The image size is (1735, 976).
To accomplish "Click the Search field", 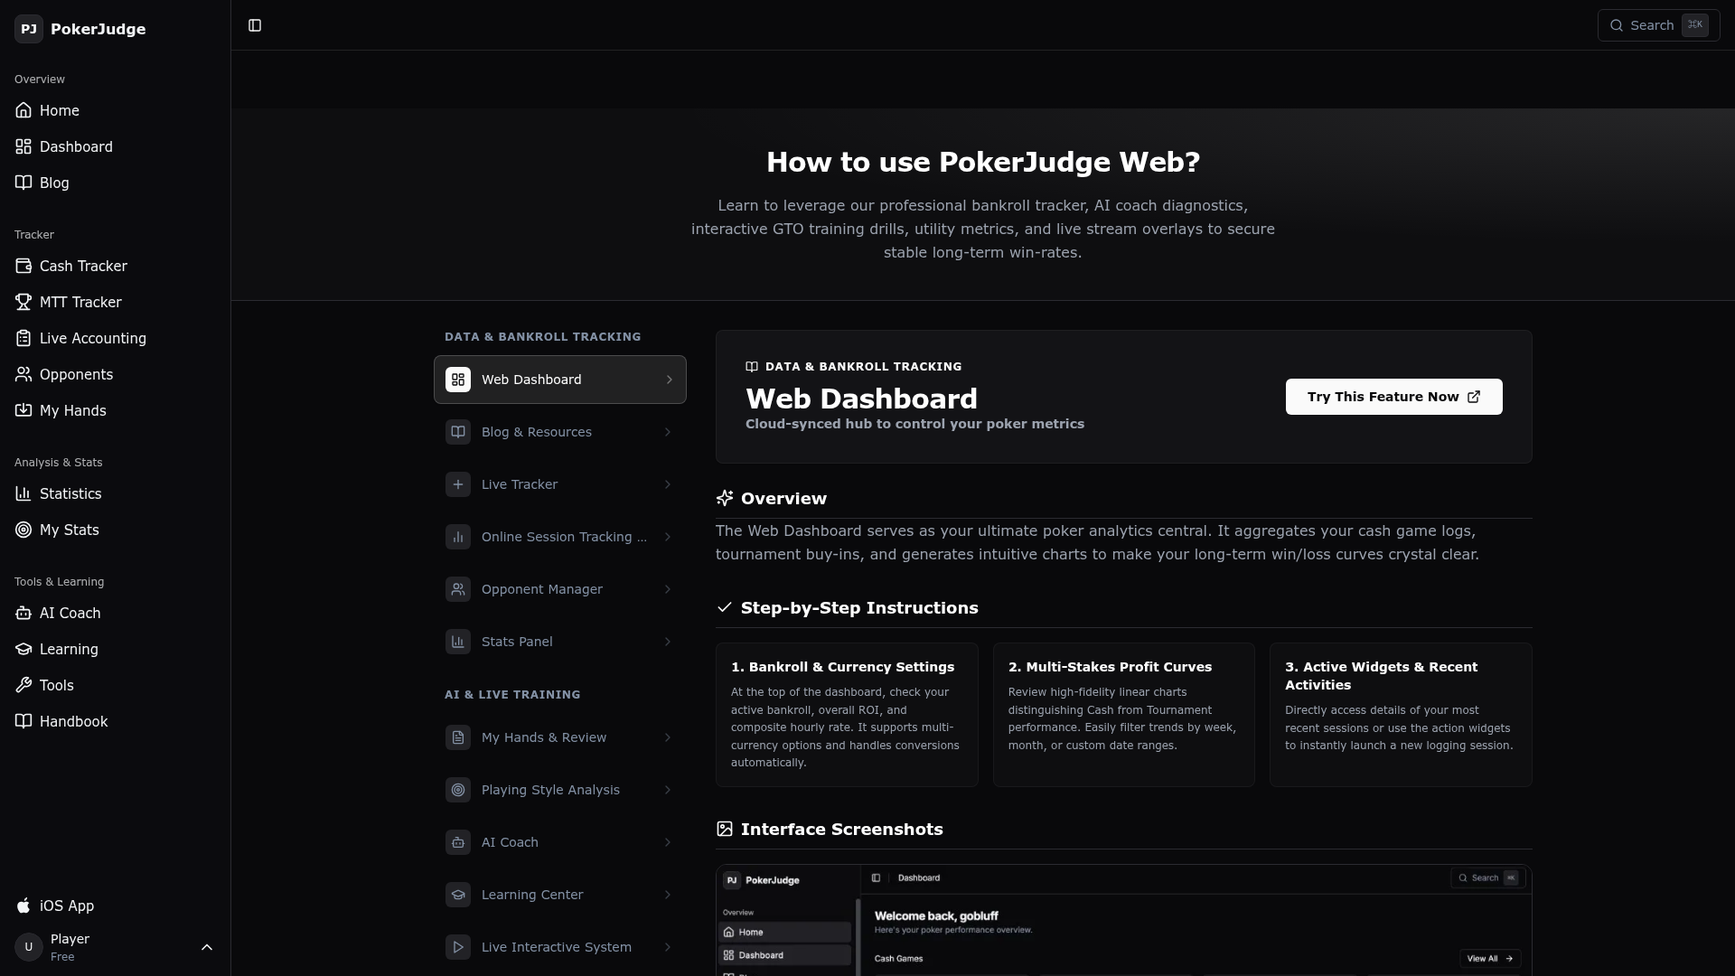I will 1658,25.
